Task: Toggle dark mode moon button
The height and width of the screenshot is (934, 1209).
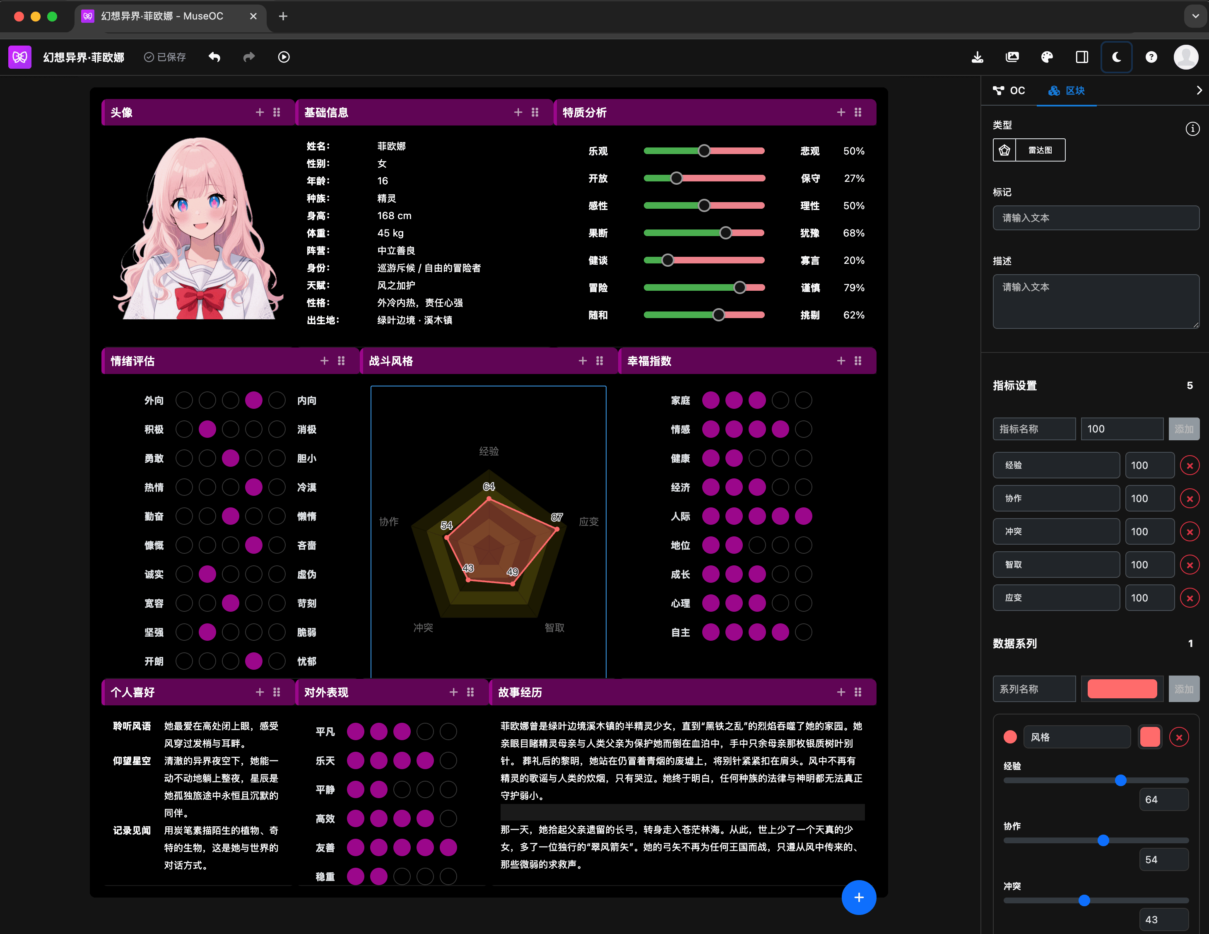Action: click(1116, 57)
